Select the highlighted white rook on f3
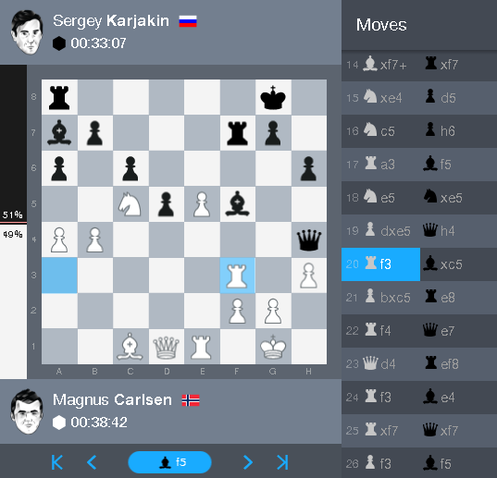The height and width of the screenshot is (478, 497). (237, 276)
